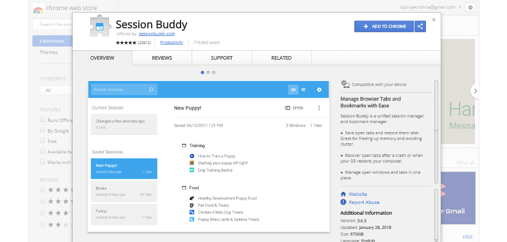
Task: Click the Puppy Bites Lamb & Salmon favicon
Action: (x=192, y=219)
